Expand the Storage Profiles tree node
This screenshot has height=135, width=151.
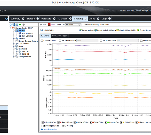[x=14, y=57]
